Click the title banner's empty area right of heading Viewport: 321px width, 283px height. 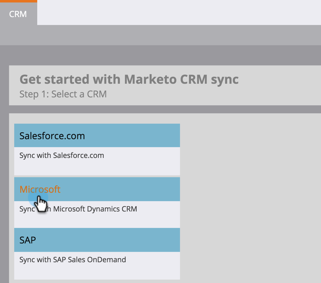[x=282, y=86]
